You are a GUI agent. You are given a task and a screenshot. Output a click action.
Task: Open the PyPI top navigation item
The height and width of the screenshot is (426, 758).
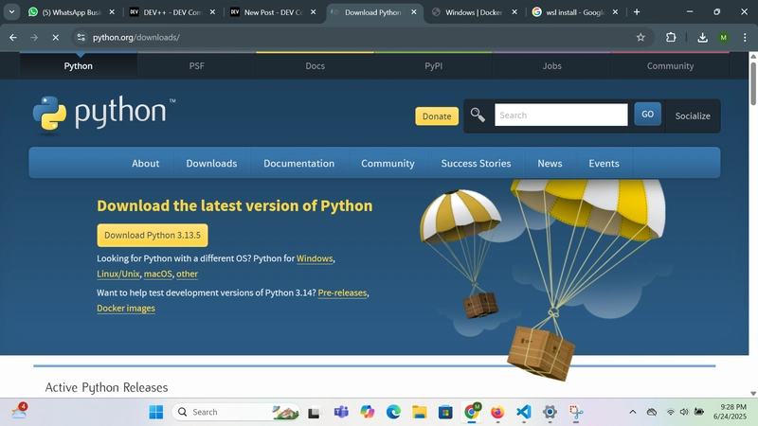(434, 66)
